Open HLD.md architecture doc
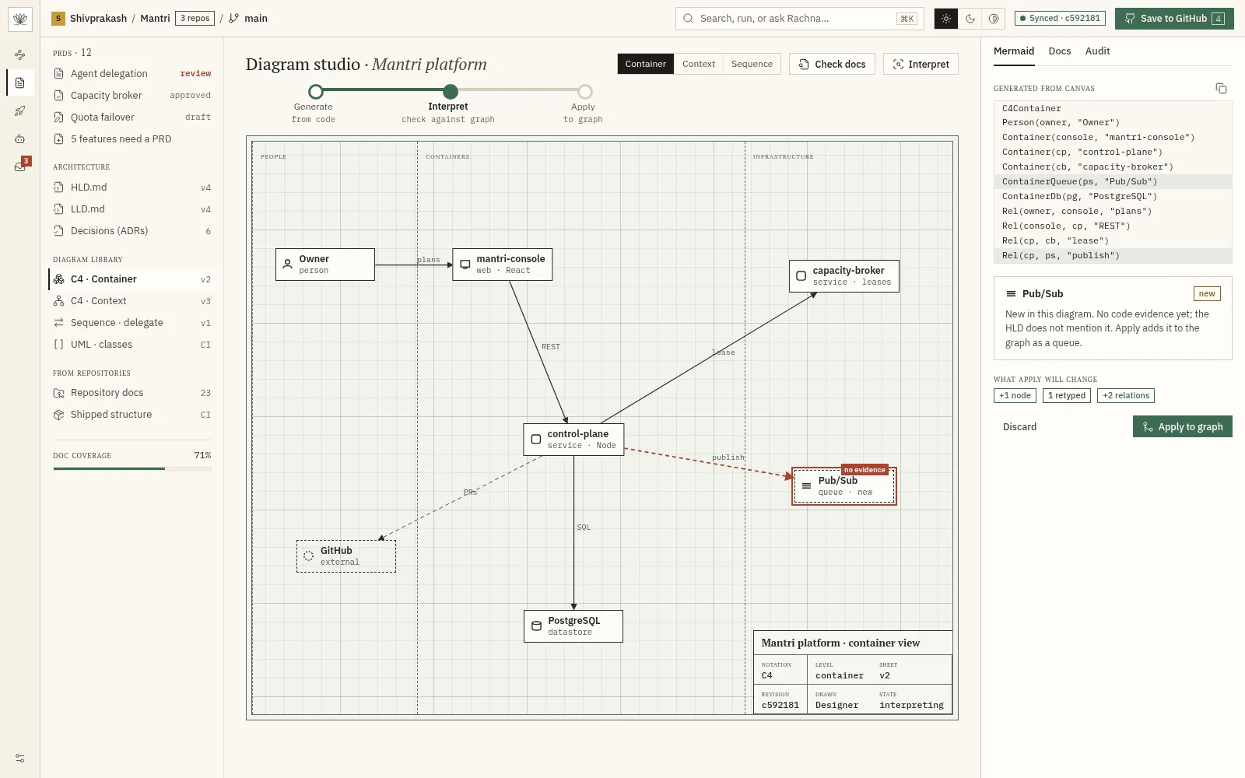Viewport: 1245px width, 778px height. pyautogui.click(x=132, y=187)
